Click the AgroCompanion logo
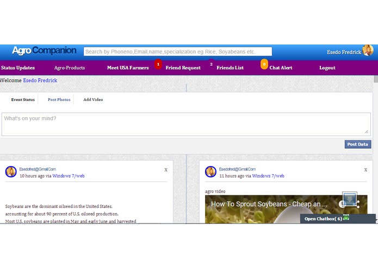This screenshot has height=268, width=378. click(x=44, y=50)
